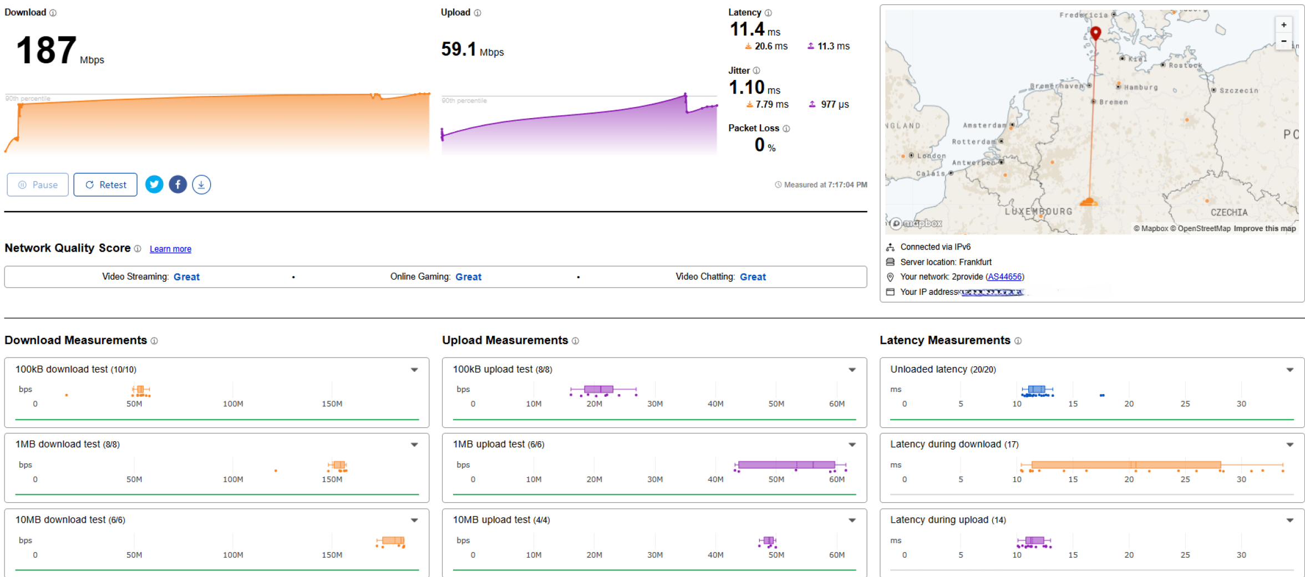Click the orange download speed graph
The height and width of the screenshot is (577, 1305).
pos(217,125)
